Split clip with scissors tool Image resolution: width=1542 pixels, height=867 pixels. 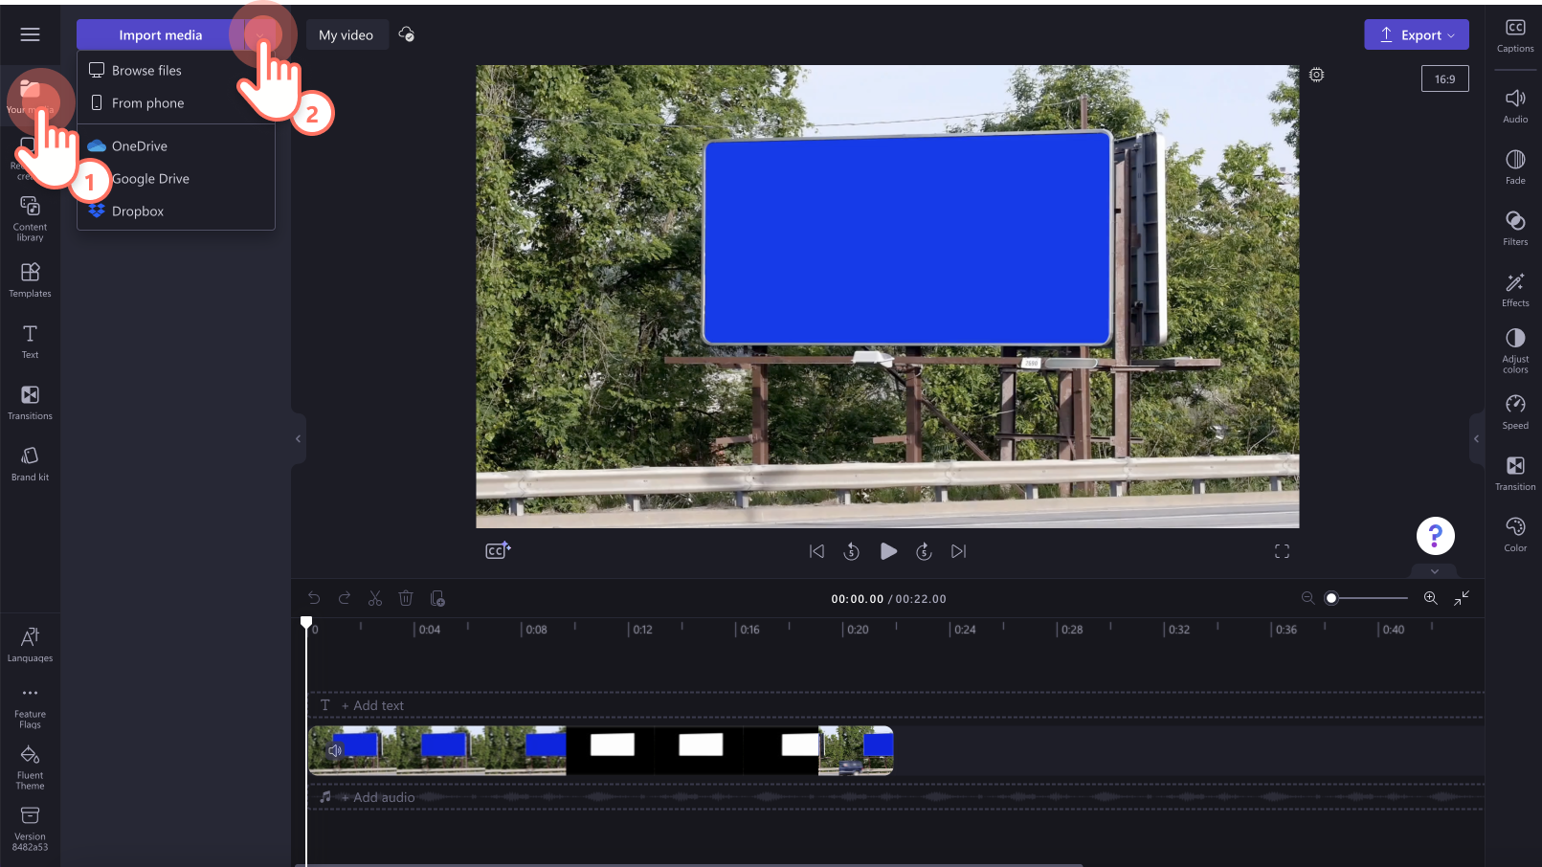pos(375,598)
